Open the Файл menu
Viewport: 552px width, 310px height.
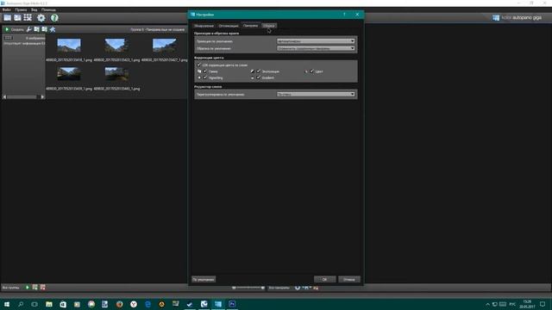(6, 9)
